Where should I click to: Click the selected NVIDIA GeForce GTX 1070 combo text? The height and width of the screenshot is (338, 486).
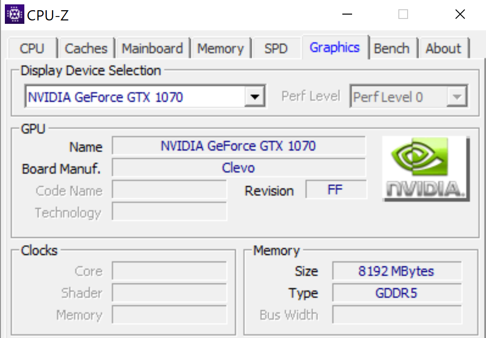pos(105,97)
